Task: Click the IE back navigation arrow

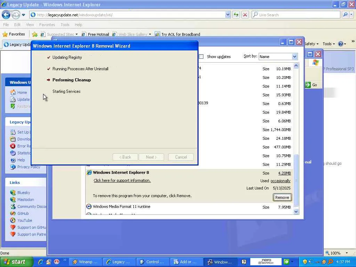Action: [x=6, y=15]
